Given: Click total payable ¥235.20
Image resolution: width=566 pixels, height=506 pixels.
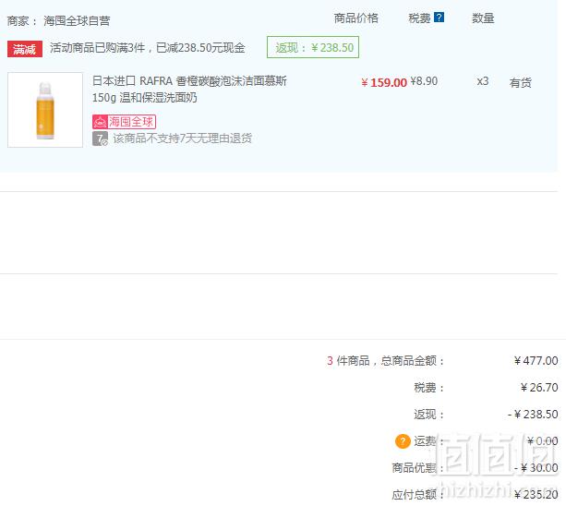Looking at the screenshot, I should (536, 494).
